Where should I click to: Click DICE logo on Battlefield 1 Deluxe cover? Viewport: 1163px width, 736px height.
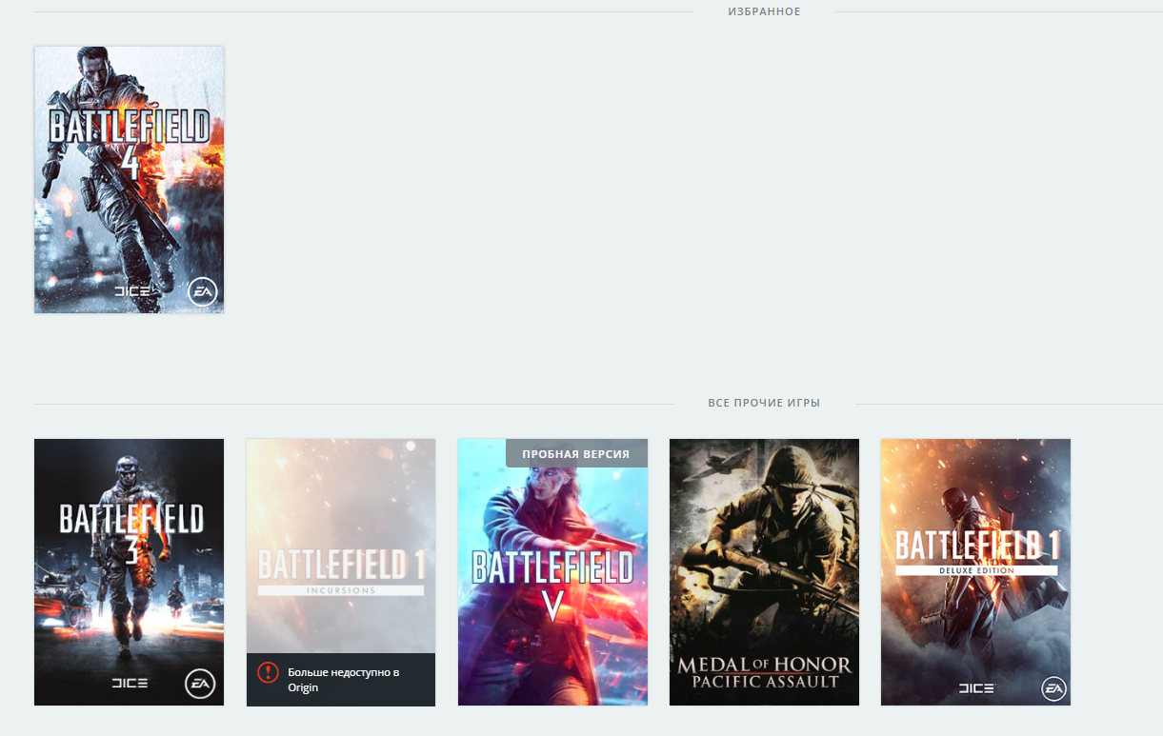(x=975, y=687)
